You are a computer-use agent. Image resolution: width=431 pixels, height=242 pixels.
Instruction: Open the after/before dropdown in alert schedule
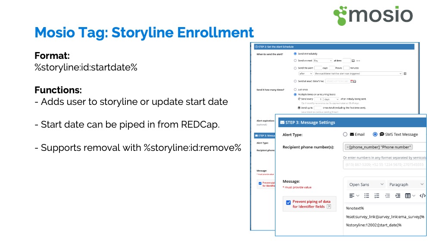(x=306, y=74)
